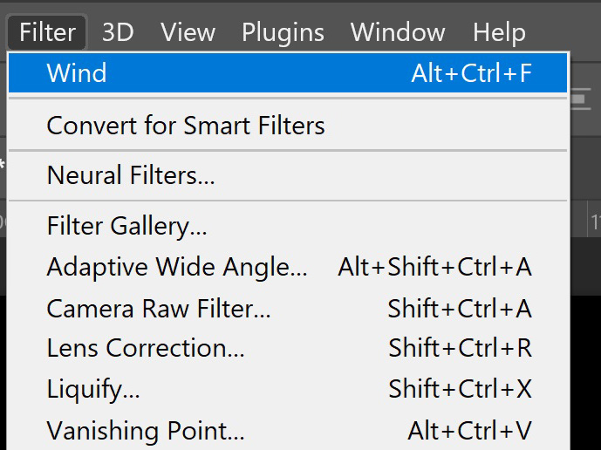Open the Camera Raw Filter entry
Viewport: 601px width, 450px height.
coord(288,308)
